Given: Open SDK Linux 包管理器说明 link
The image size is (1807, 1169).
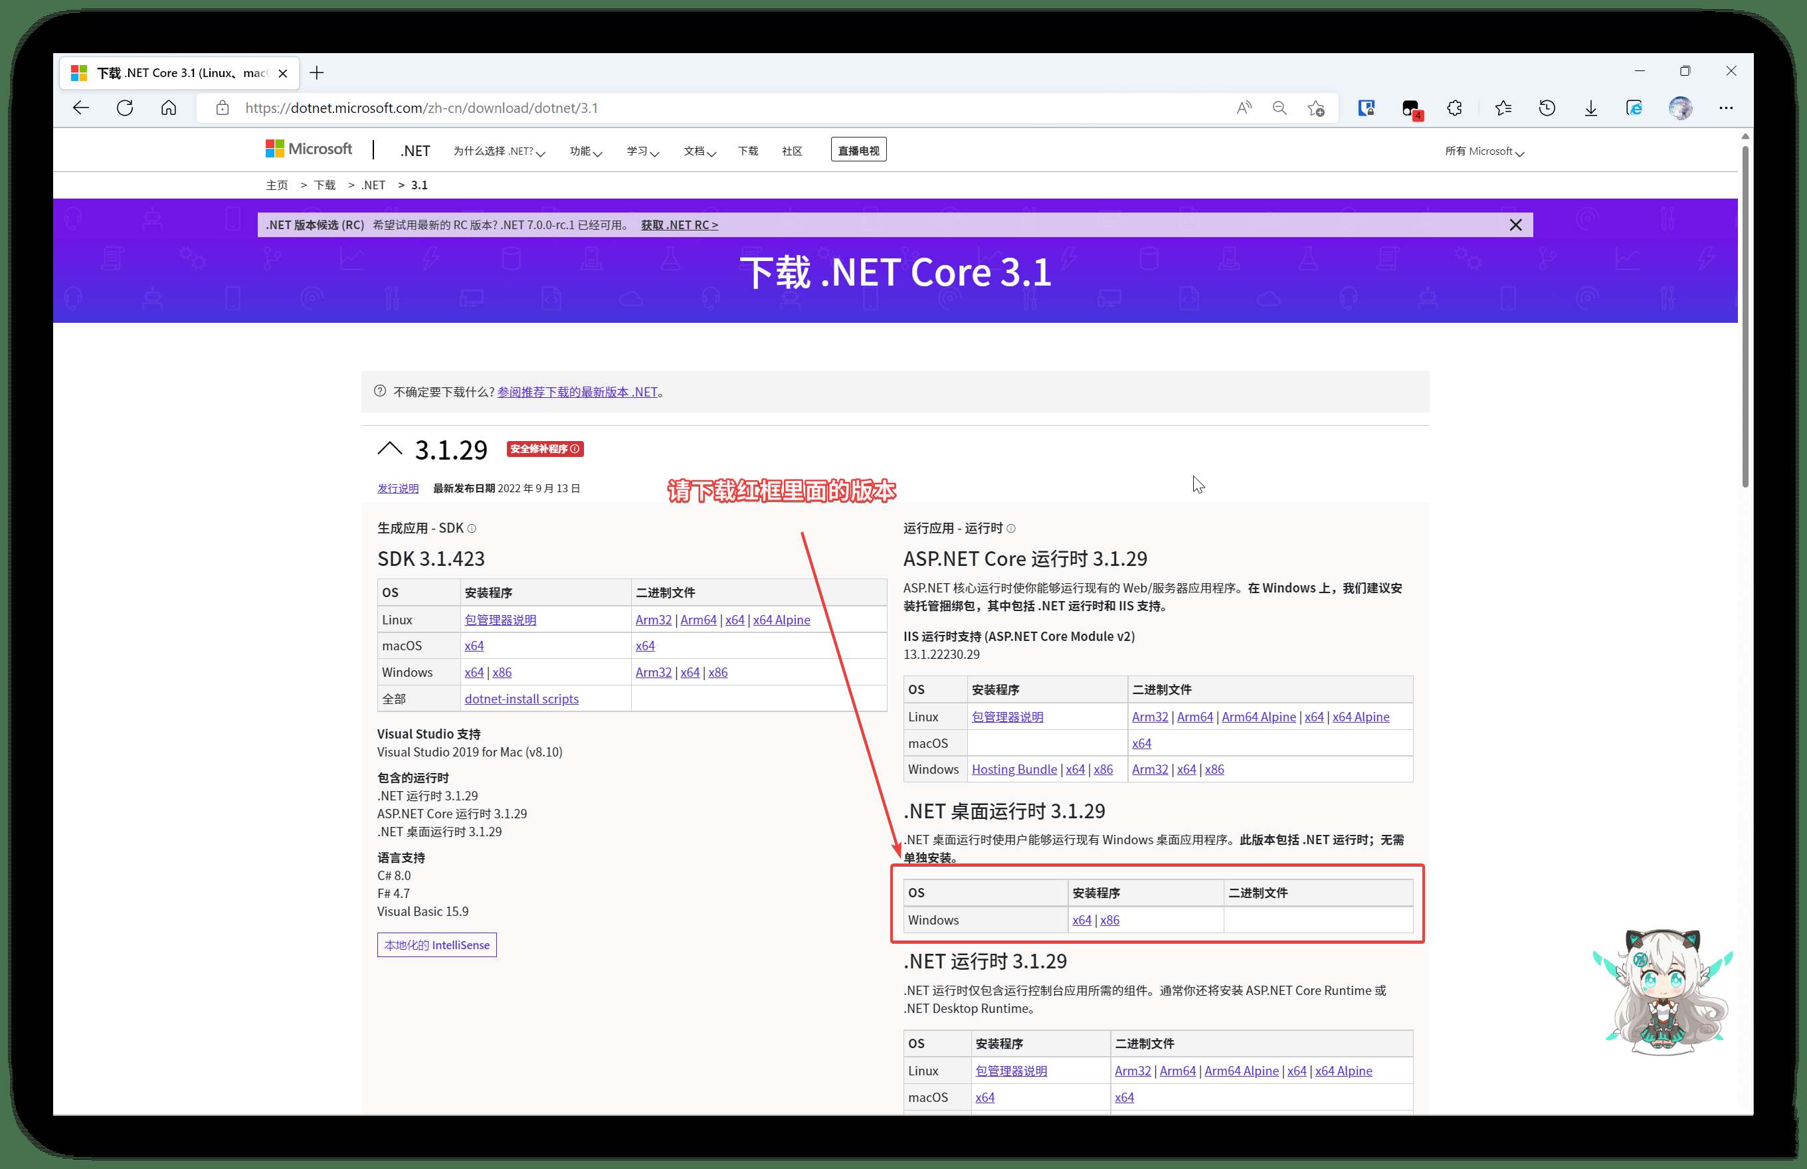Looking at the screenshot, I should [x=500, y=620].
